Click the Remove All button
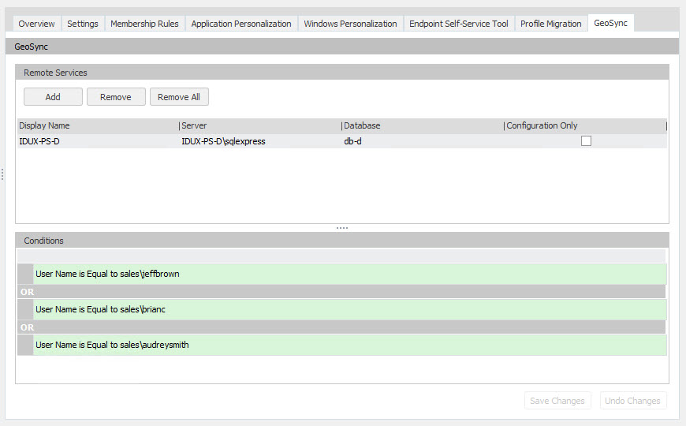This screenshot has width=686, height=426. point(179,97)
